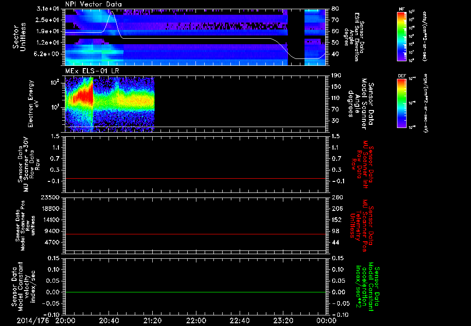
Task: Click the "152" telemetry tick value
Action: point(337,220)
